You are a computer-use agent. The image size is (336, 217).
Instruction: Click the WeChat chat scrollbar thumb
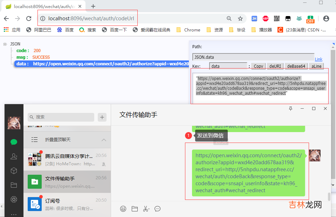coord(329,196)
